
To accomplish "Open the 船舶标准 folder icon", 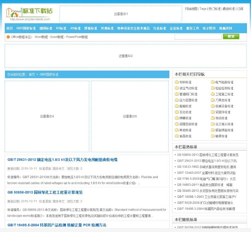I will click(x=177, y=106).
